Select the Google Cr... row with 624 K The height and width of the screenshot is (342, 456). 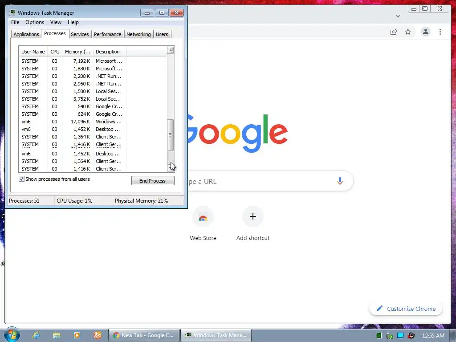tap(93, 114)
